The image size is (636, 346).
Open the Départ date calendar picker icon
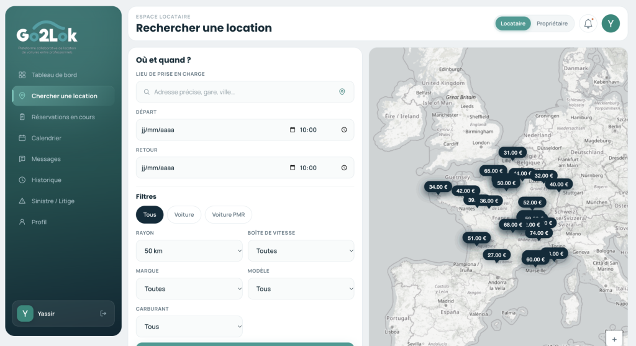coord(293,130)
